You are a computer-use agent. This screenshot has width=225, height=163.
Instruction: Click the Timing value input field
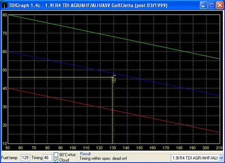pos(48,158)
